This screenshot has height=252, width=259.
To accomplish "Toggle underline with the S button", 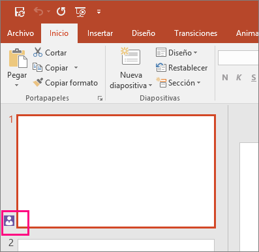I will [254, 78].
